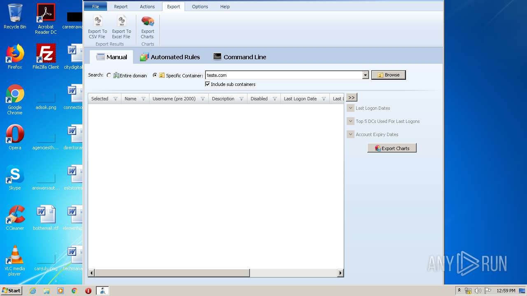Expand Last Logon Dates section

pyautogui.click(x=350, y=108)
